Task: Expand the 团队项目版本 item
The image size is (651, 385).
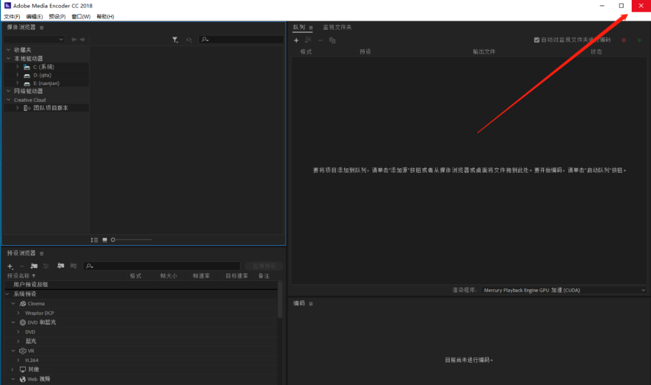Action: coord(17,107)
